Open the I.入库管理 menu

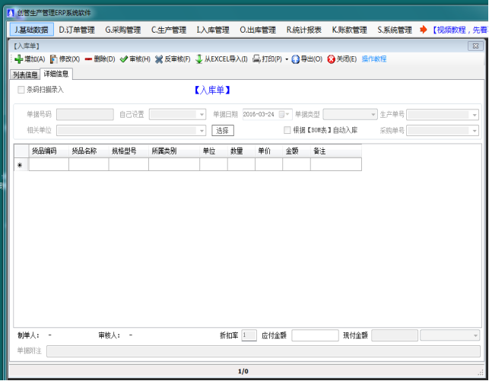(x=212, y=30)
